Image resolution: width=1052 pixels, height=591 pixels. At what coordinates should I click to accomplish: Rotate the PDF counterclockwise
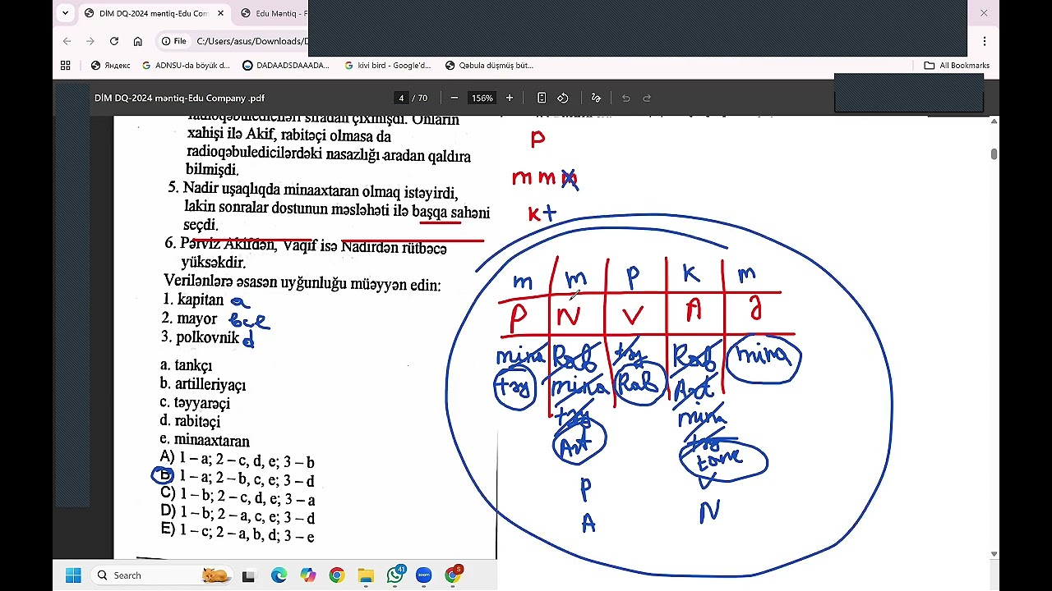click(563, 98)
